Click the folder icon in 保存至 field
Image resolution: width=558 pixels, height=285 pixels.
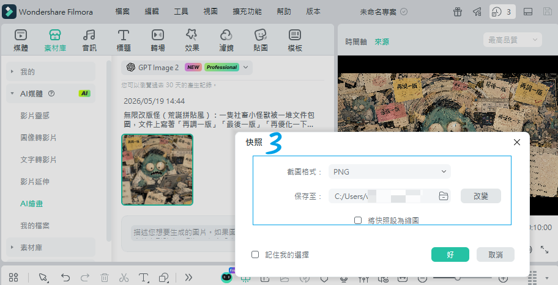[x=444, y=196]
